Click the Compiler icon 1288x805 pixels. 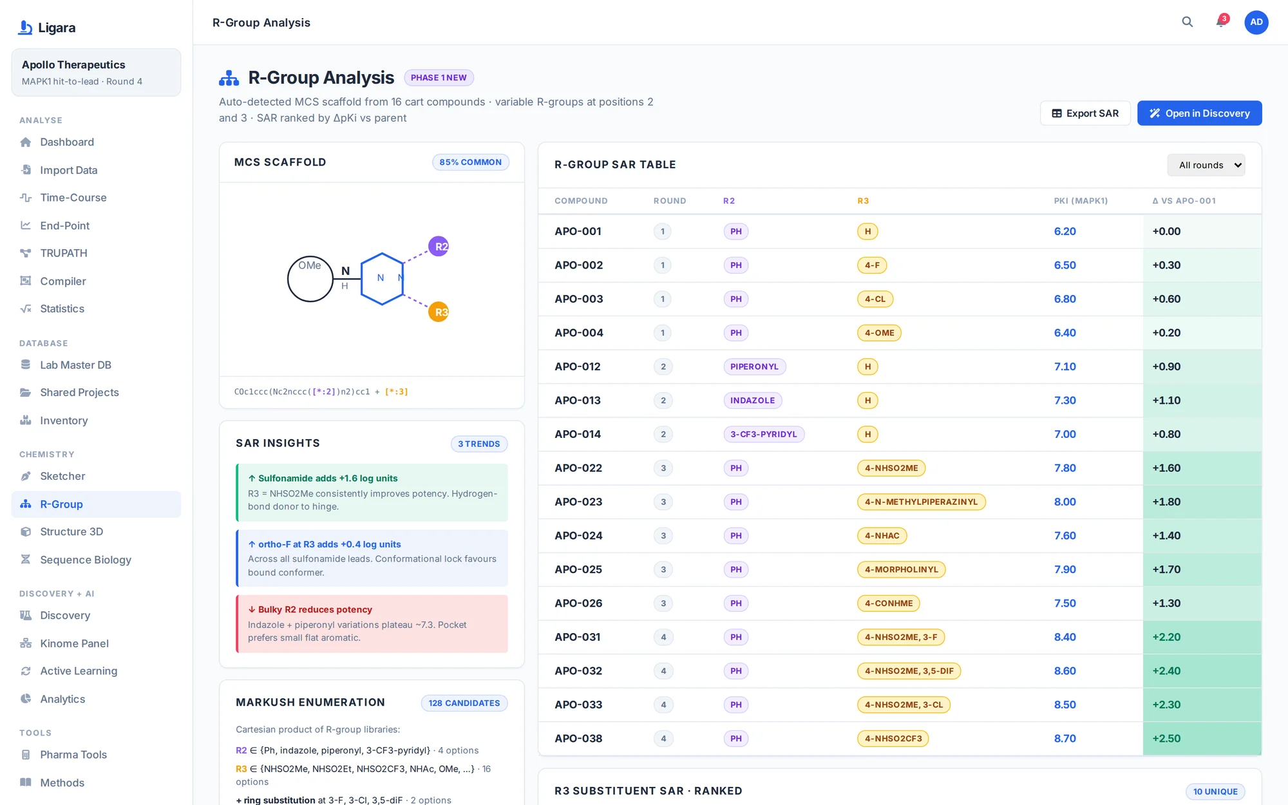26,281
